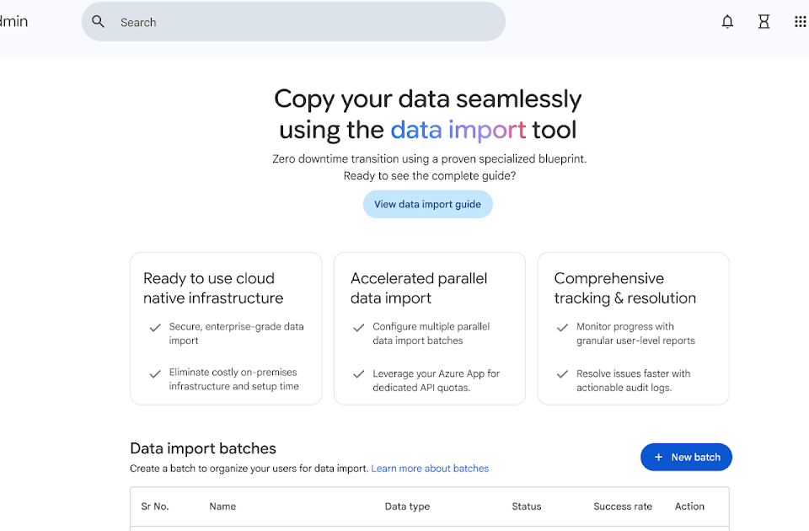809x531 pixels.
Task: Open the Google apps grid launcher
Action: tap(800, 22)
